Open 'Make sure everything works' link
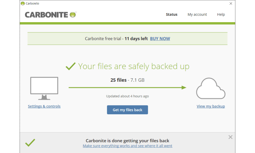 127,146
